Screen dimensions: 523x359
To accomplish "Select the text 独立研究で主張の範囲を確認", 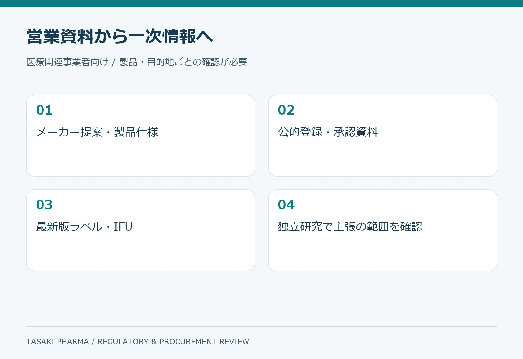I will coord(350,227).
